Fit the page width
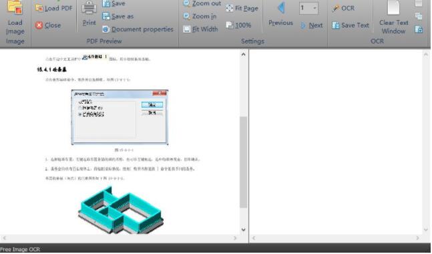 point(200,29)
